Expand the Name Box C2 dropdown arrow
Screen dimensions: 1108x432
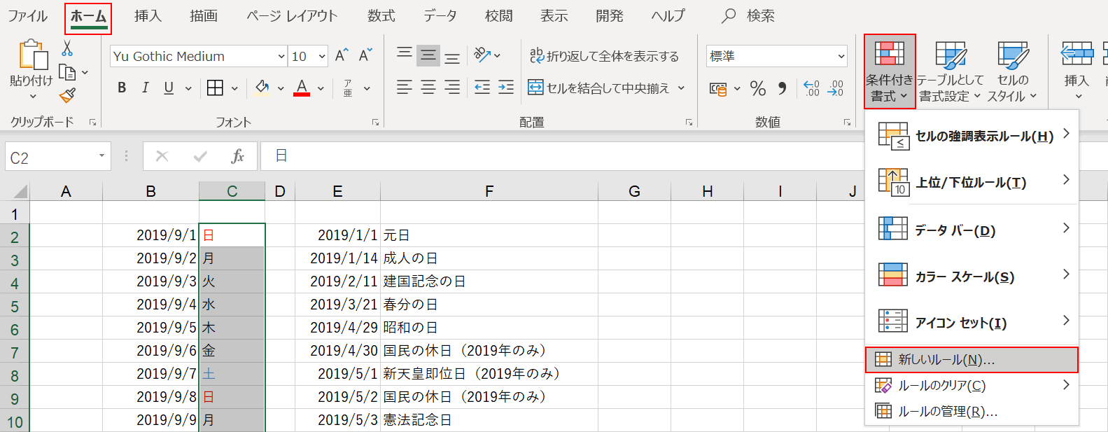(x=102, y=156)
